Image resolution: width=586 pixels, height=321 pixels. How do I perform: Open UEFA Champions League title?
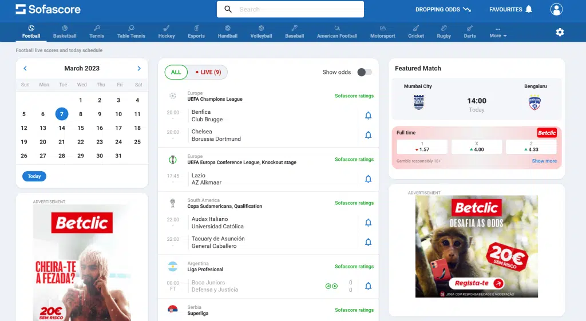point(215,99)
